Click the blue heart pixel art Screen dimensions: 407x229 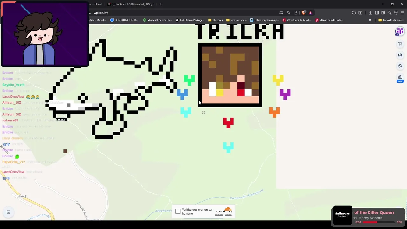coord(182,94)
